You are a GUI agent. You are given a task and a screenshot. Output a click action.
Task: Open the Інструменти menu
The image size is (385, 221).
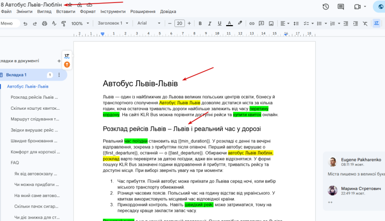click(113, 12)
